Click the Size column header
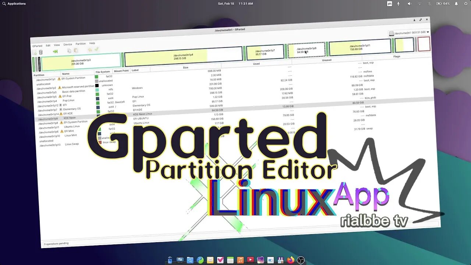Viewport: 471px width, 265px height. pos(185,67)
